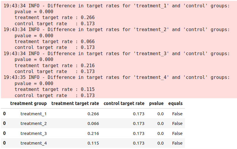Click the 0.216 value in the table

click(x=93, y=133)
